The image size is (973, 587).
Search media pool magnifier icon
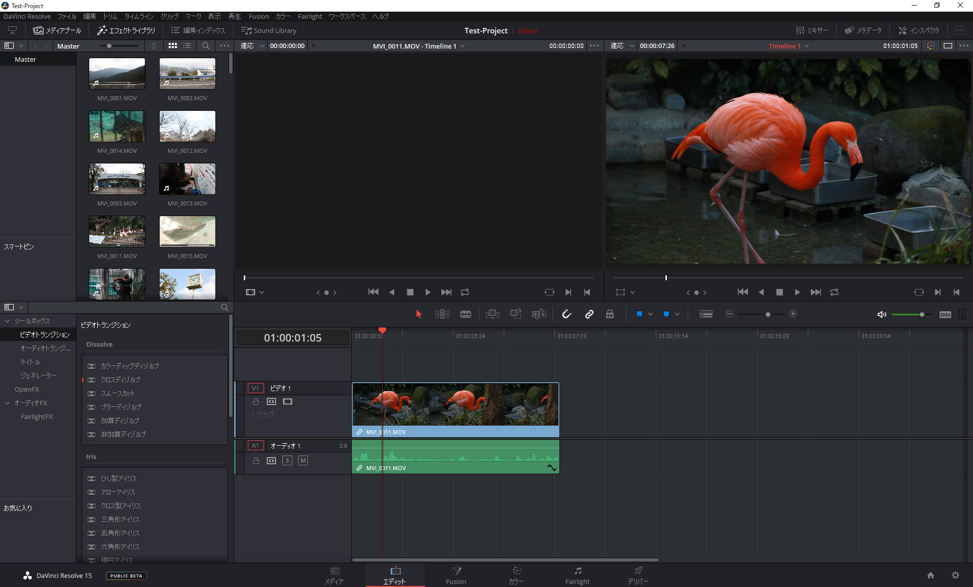point(206,46)
